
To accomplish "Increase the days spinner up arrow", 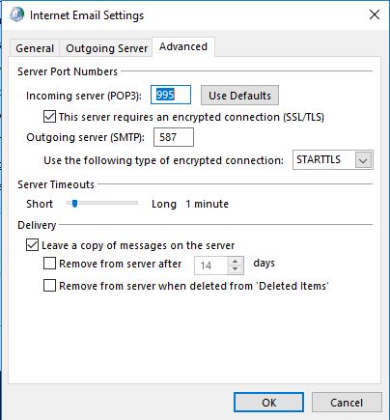I will click(236, 262).
